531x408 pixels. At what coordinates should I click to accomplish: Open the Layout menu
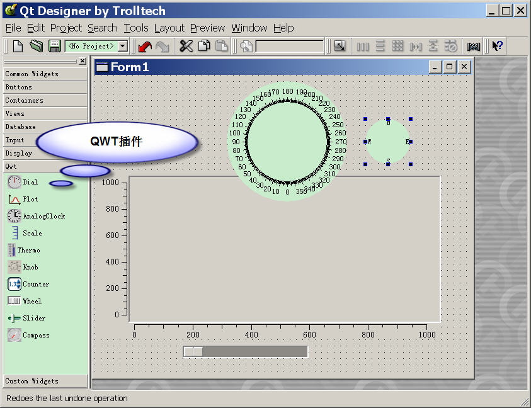tap(169, 28)
